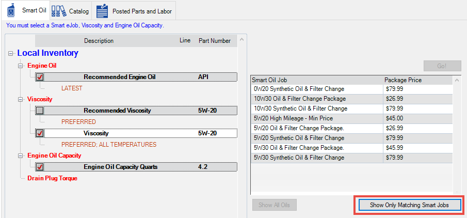Click the Posted Parts and Labor icon
This screenshot has width=467, height=218.
tap(102, 11)
